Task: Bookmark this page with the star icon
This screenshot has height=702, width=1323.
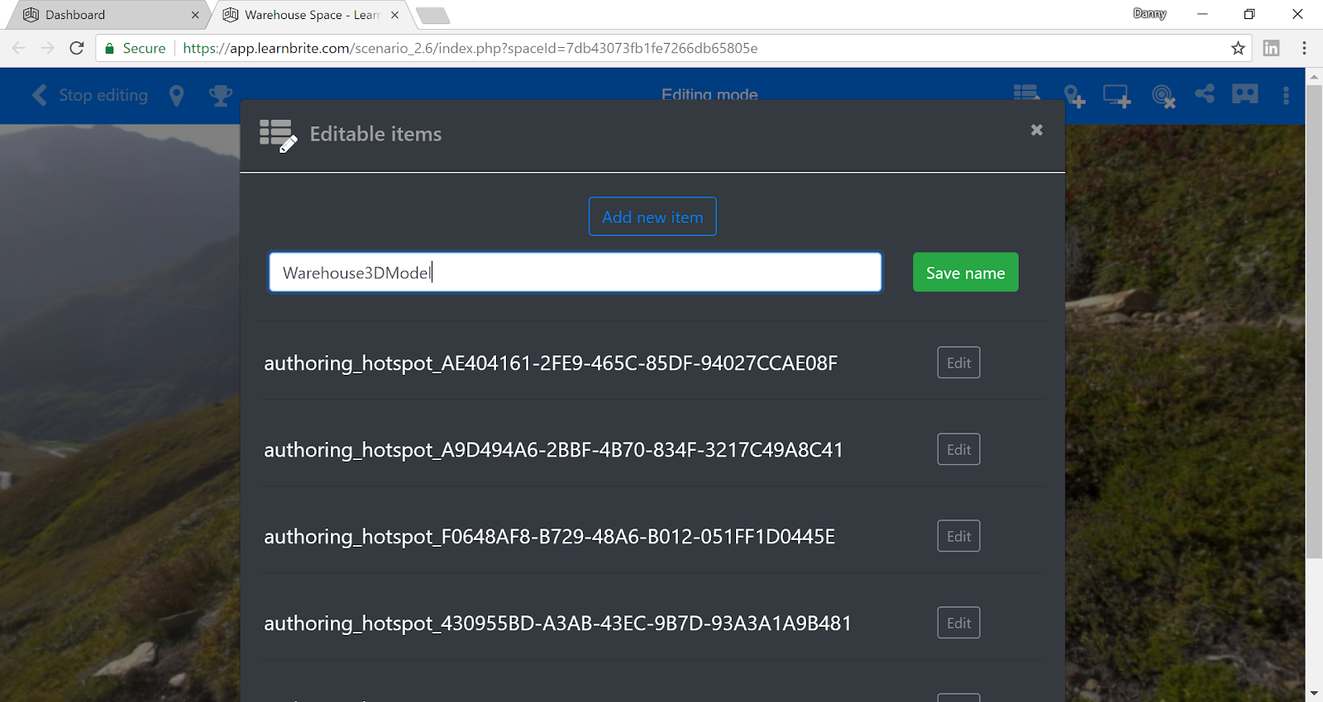Action: (x=1238, y=48)
